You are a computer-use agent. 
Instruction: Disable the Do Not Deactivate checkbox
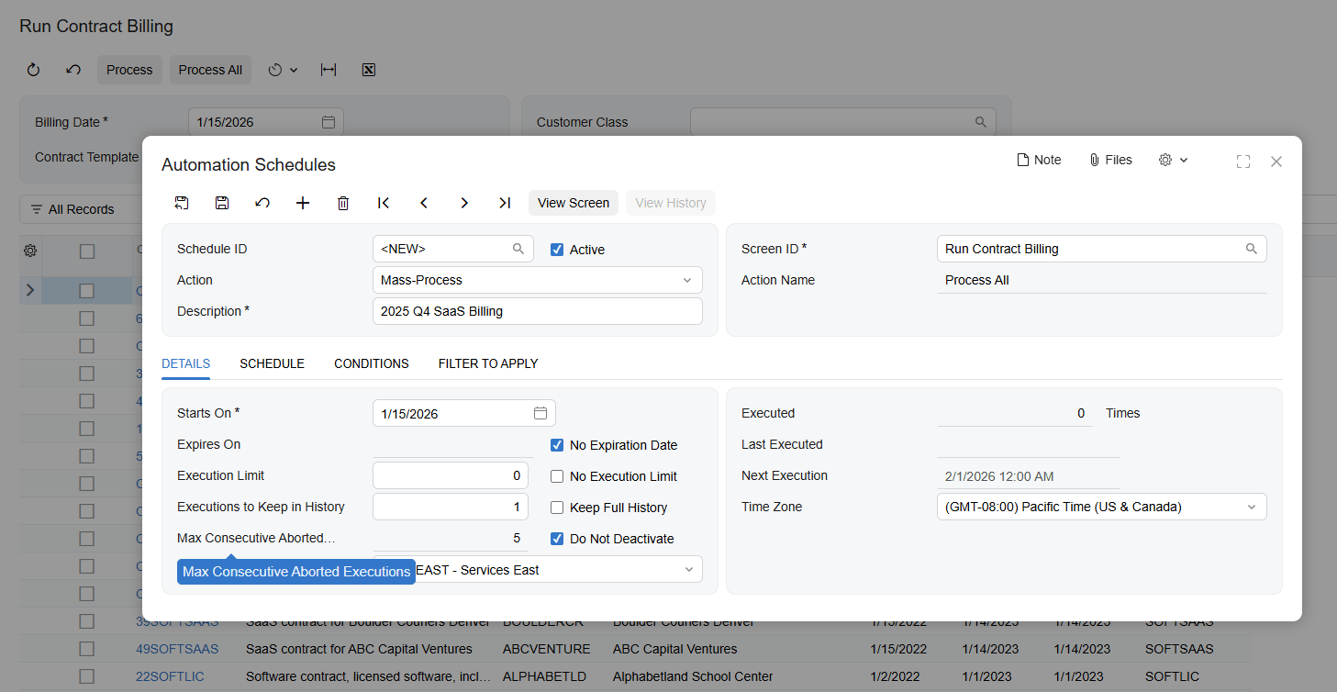click(x=557, y=539)
